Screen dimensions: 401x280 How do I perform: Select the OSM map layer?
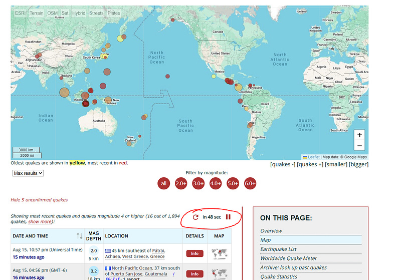tap(53, 13)
